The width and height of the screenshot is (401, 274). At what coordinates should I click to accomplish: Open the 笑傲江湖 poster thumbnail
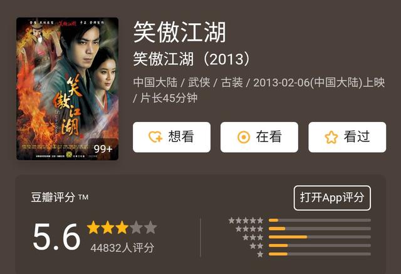tap(67, 89)
